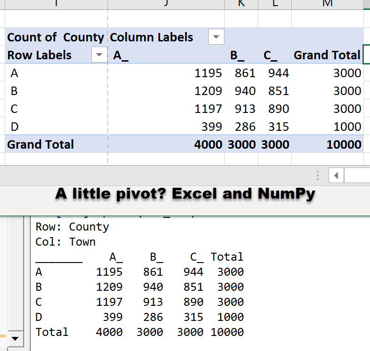Select pivot cell with value 940
Screen dimensions: 370x351
click(x=241, y=91)
